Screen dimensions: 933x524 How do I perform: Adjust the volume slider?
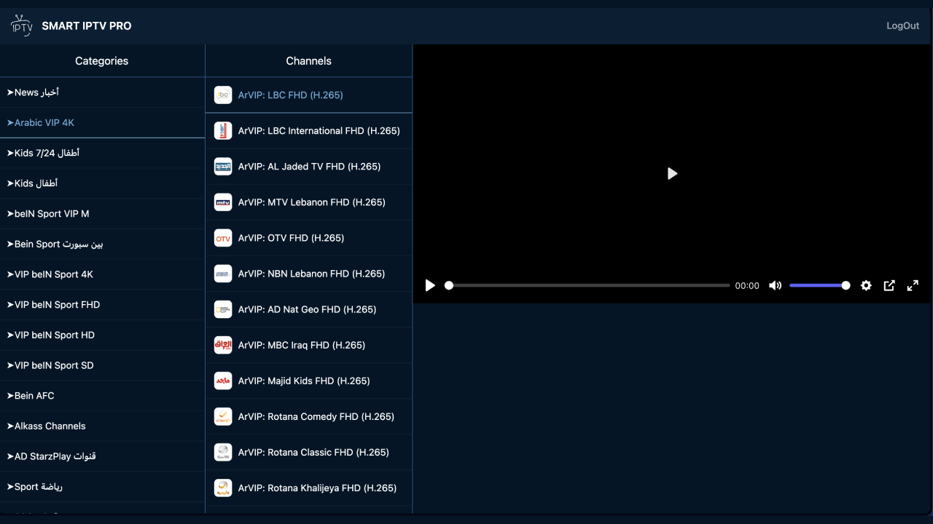tap(819, 285)
